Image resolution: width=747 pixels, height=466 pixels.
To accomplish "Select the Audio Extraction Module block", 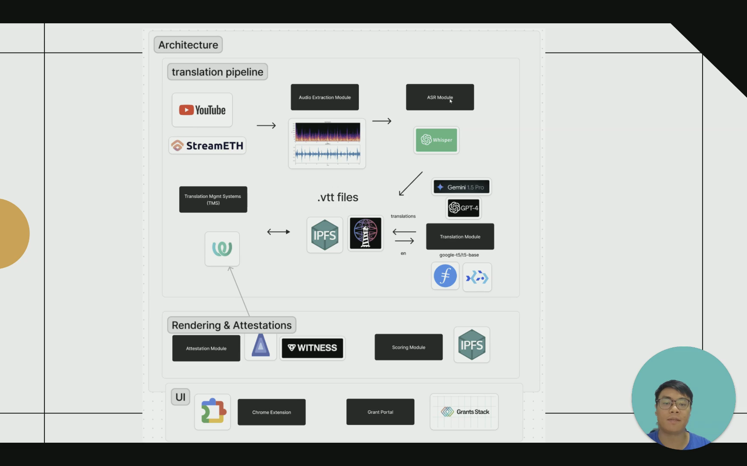I will pos(325,97).
